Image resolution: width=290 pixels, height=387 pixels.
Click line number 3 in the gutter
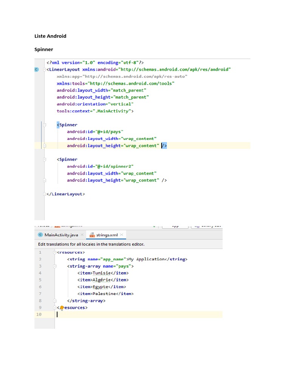pos(40,266)
